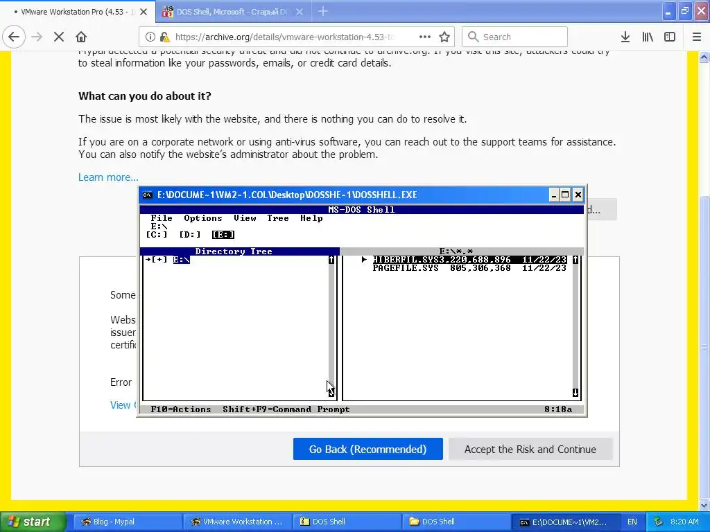Click Accept the Risk and Continue
The height and width of the screenshot is (532, 710).
(x=530, y=449)
